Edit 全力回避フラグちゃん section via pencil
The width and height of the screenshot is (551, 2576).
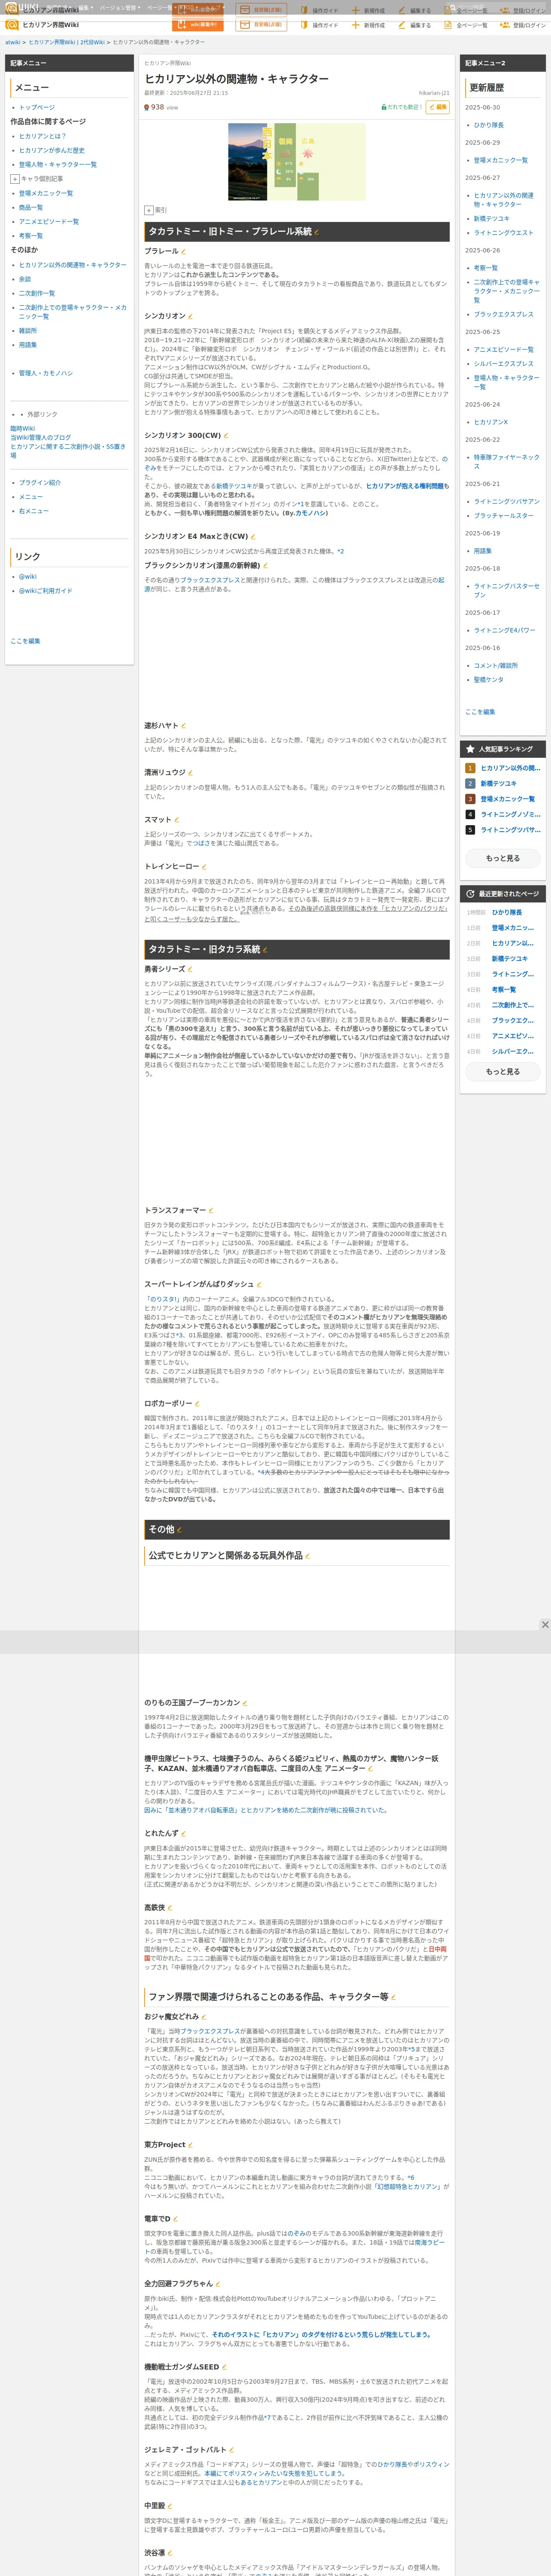tap(218, 2284)
